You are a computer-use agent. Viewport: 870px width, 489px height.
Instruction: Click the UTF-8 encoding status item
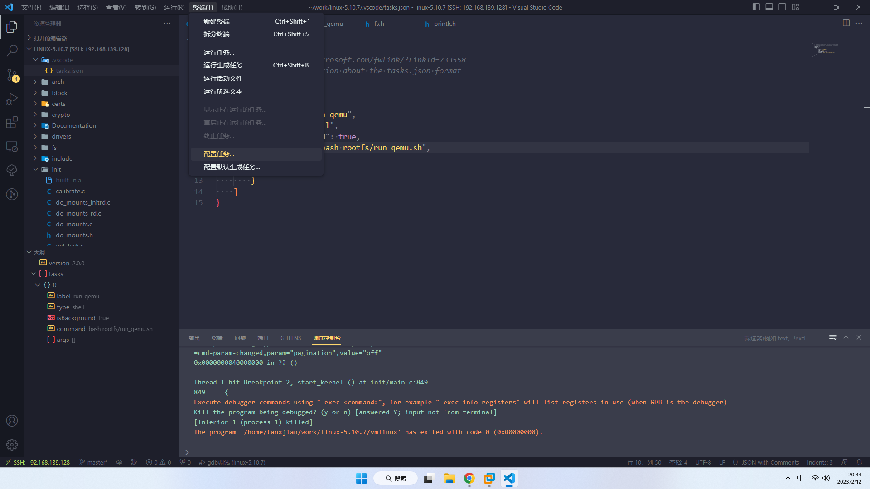click(703, 462)
